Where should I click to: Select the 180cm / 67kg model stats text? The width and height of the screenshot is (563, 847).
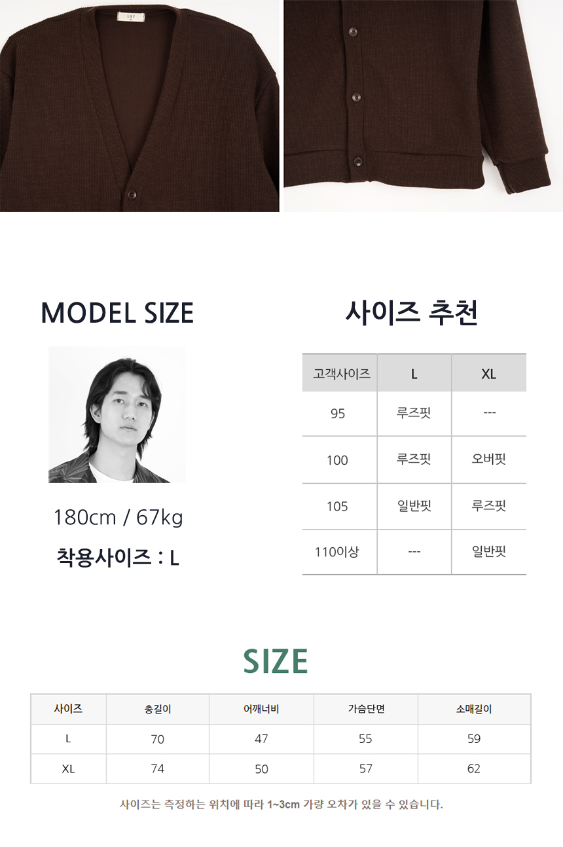pyautogui.click(x=118, y=518)
